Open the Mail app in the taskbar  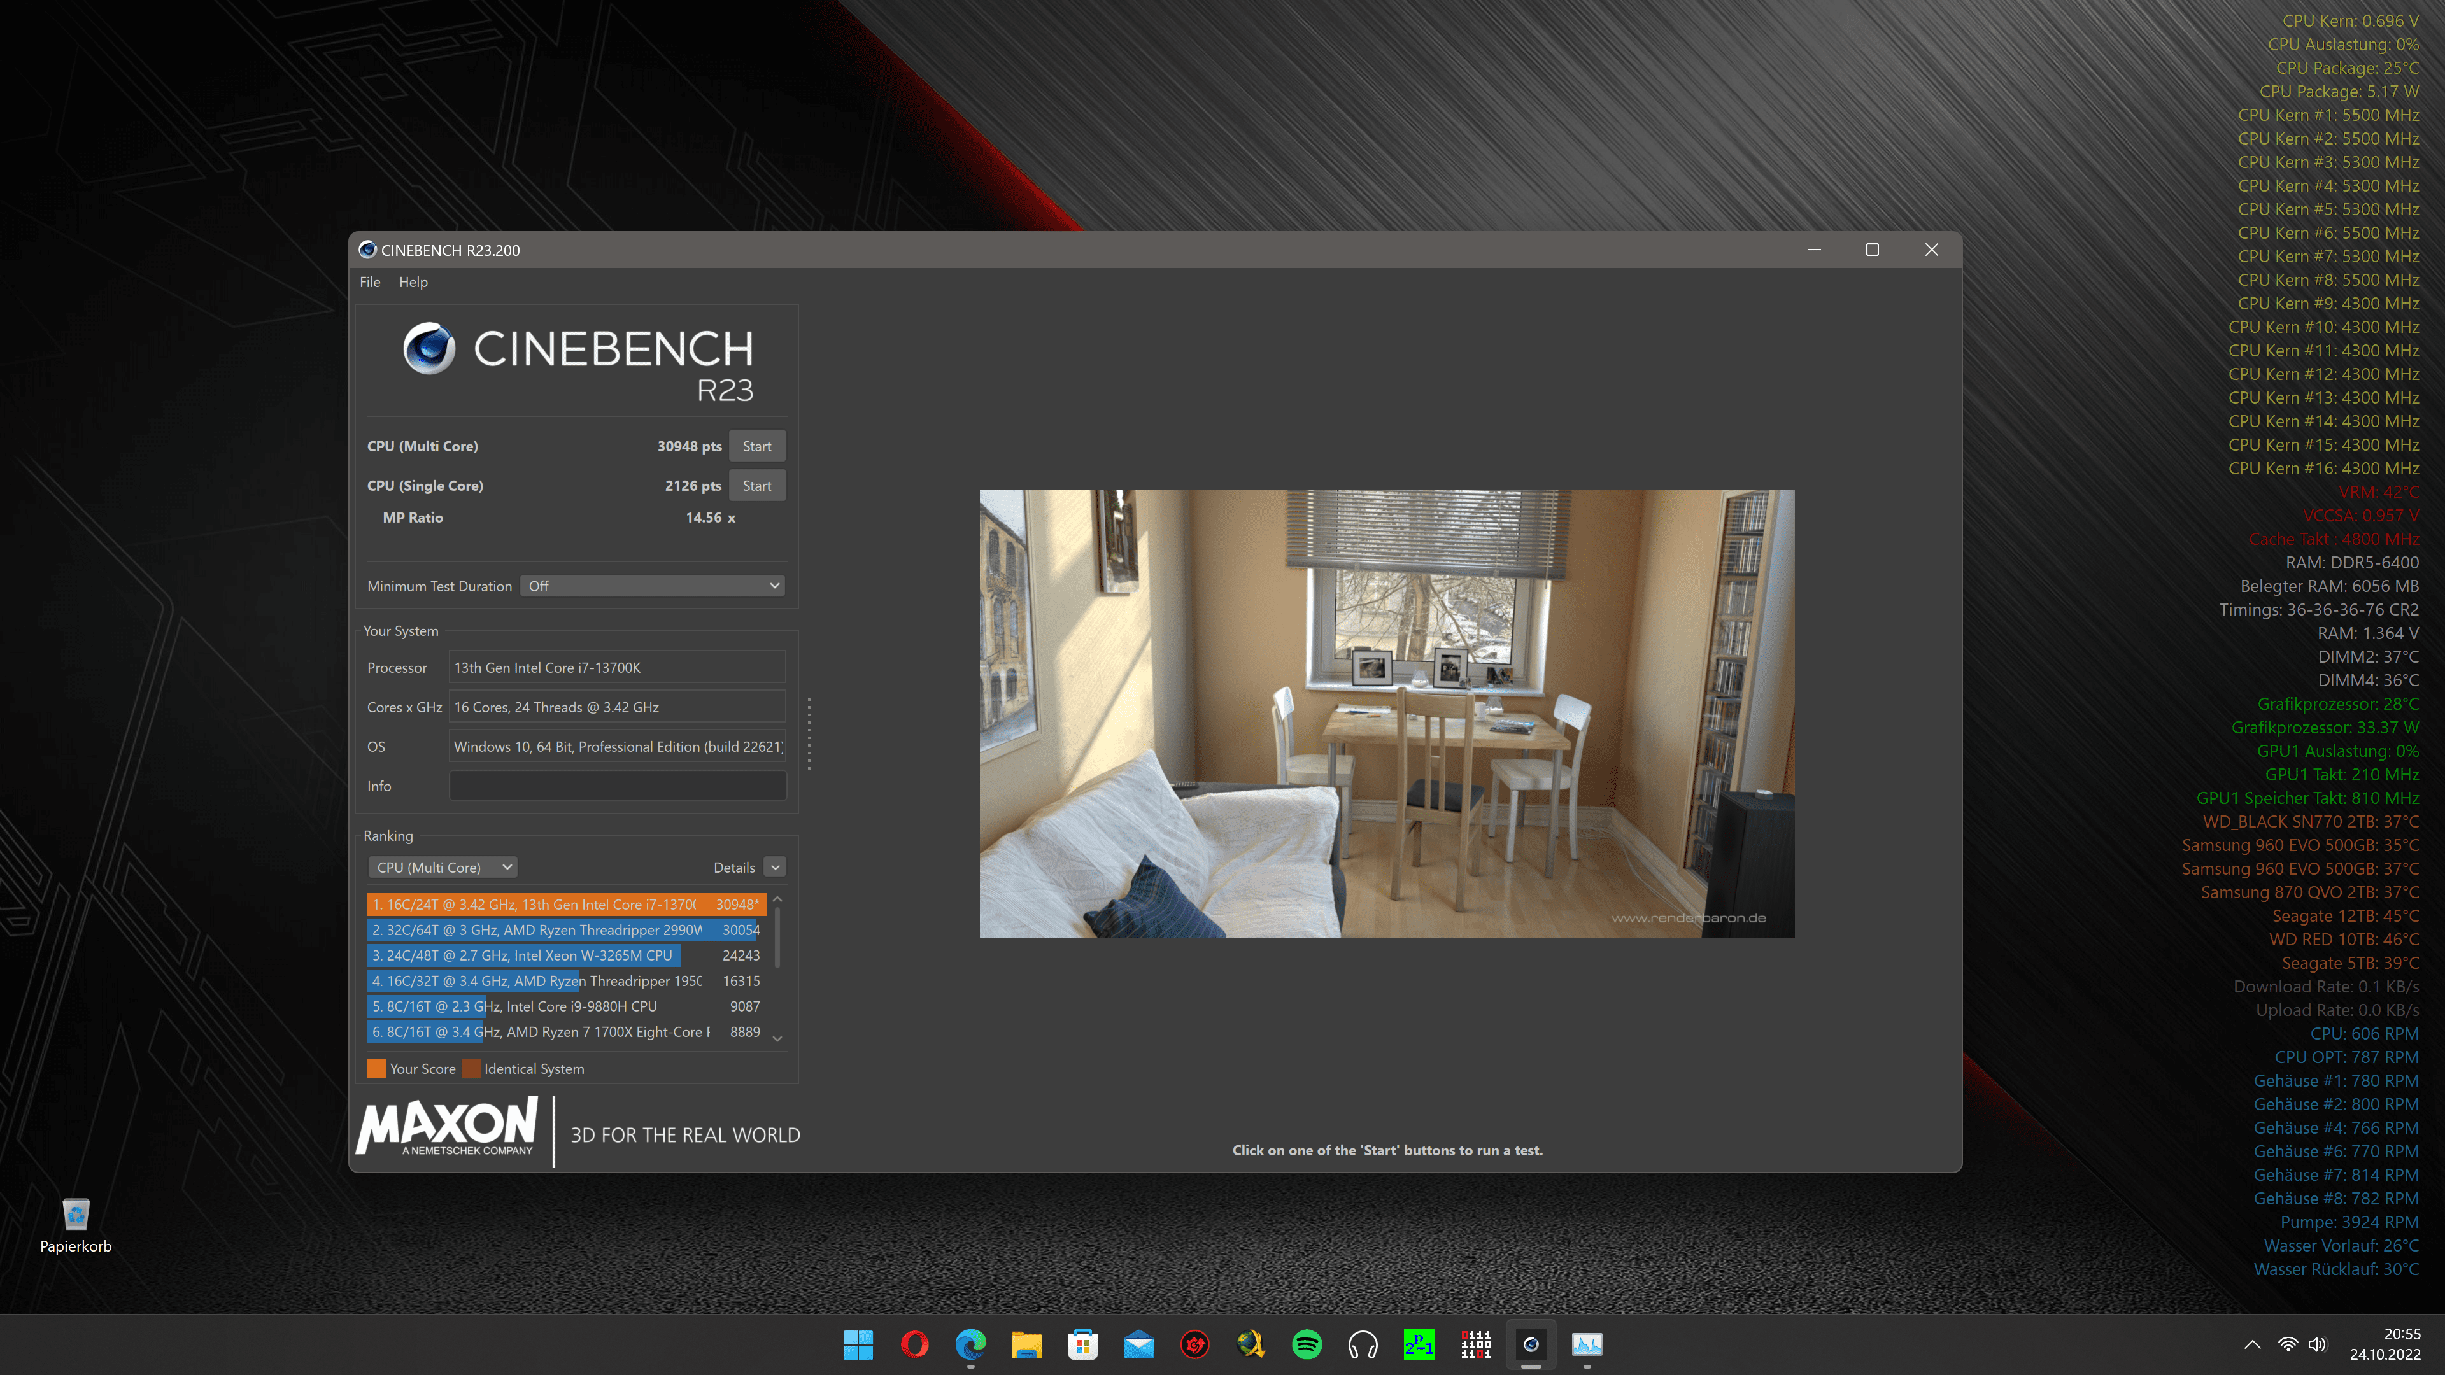pyautogui.click(x=1139, y=1344)
